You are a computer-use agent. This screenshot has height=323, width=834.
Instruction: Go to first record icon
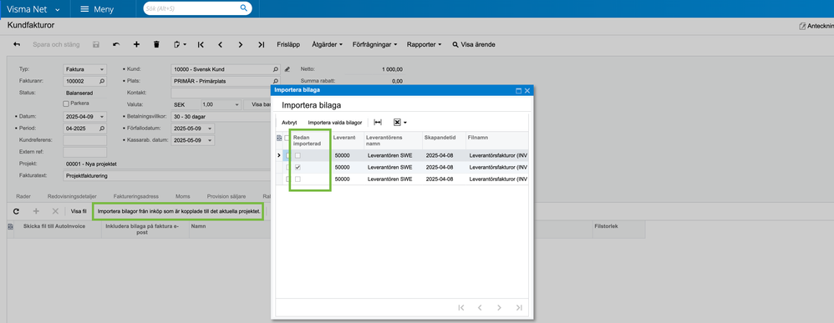[201, 44]
